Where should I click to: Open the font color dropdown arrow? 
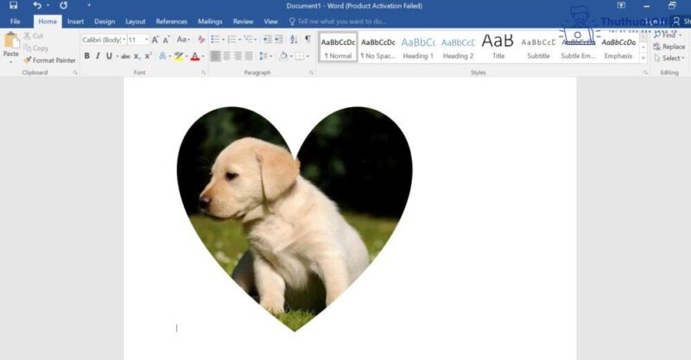[x=203, y=56]
